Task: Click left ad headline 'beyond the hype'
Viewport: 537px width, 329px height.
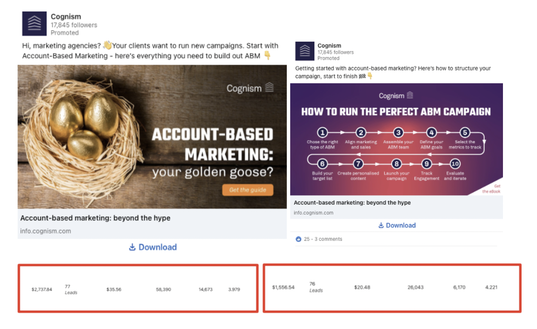Action: pyautogui.click(x=95, y=218)
